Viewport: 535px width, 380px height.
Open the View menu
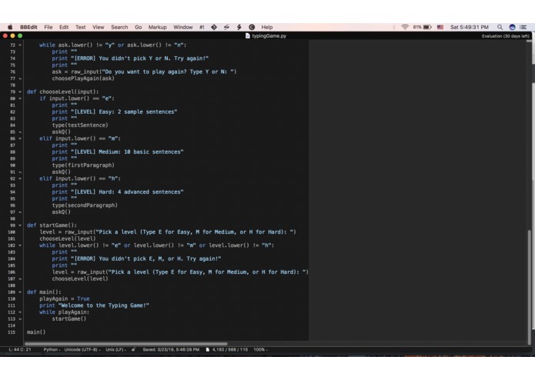(99, 27)
